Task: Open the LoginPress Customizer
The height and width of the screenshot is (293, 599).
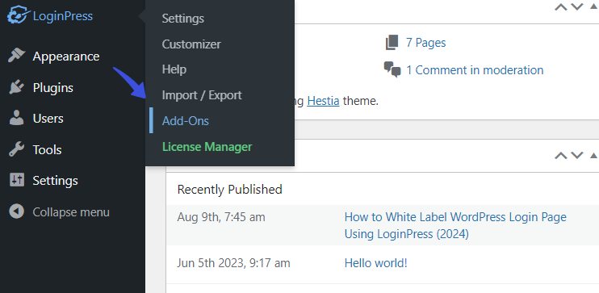Action: [x=191, y=44]
